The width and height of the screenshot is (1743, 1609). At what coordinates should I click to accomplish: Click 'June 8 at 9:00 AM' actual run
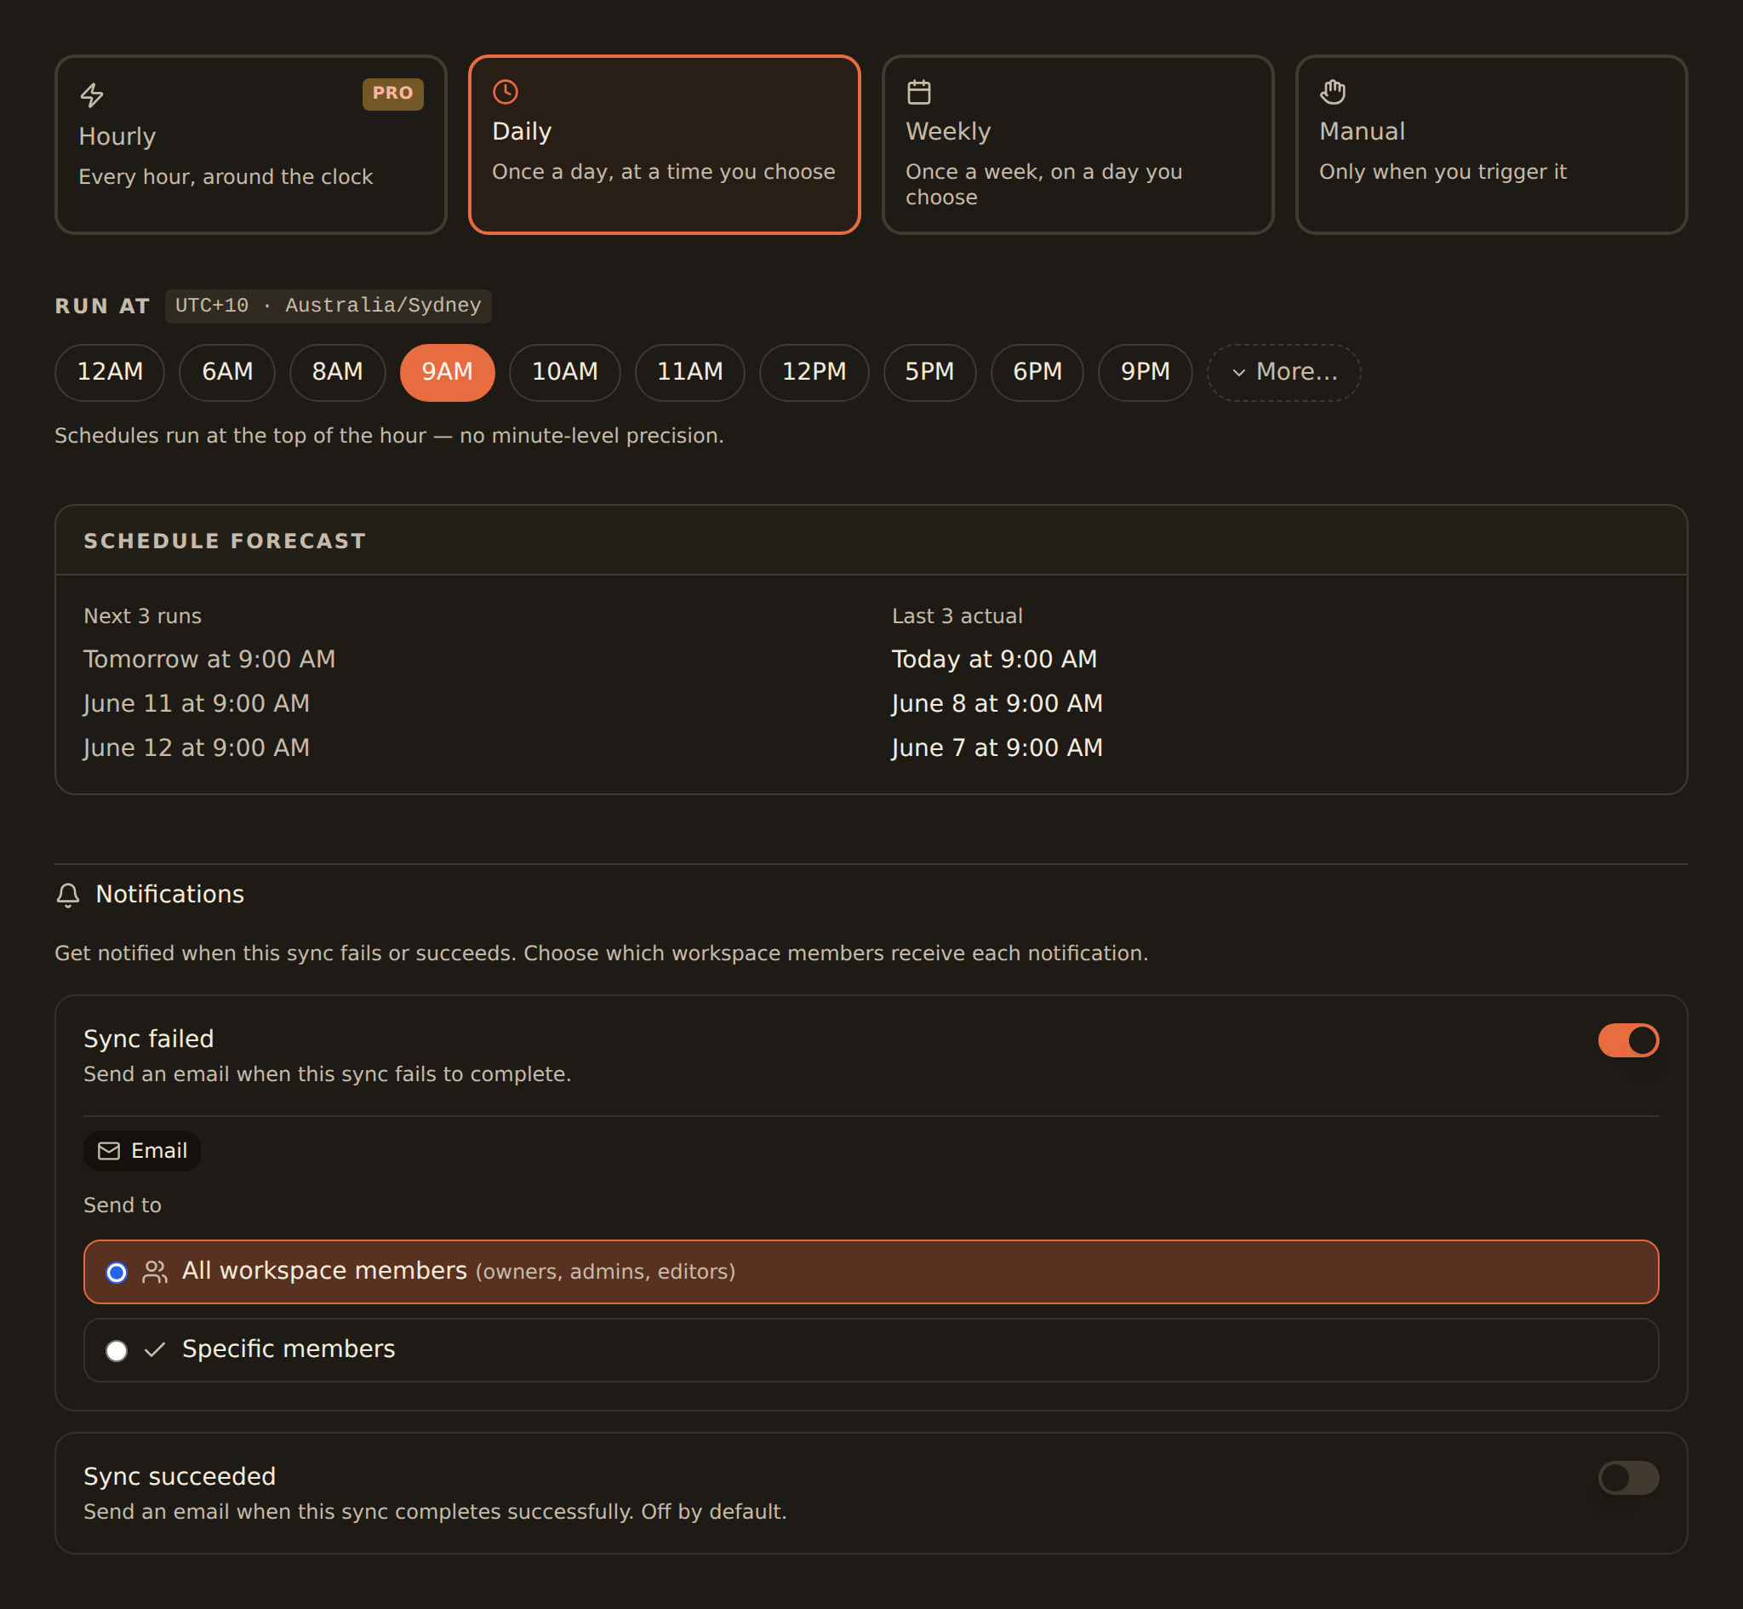pyautogui.click(x=997, y=703)
